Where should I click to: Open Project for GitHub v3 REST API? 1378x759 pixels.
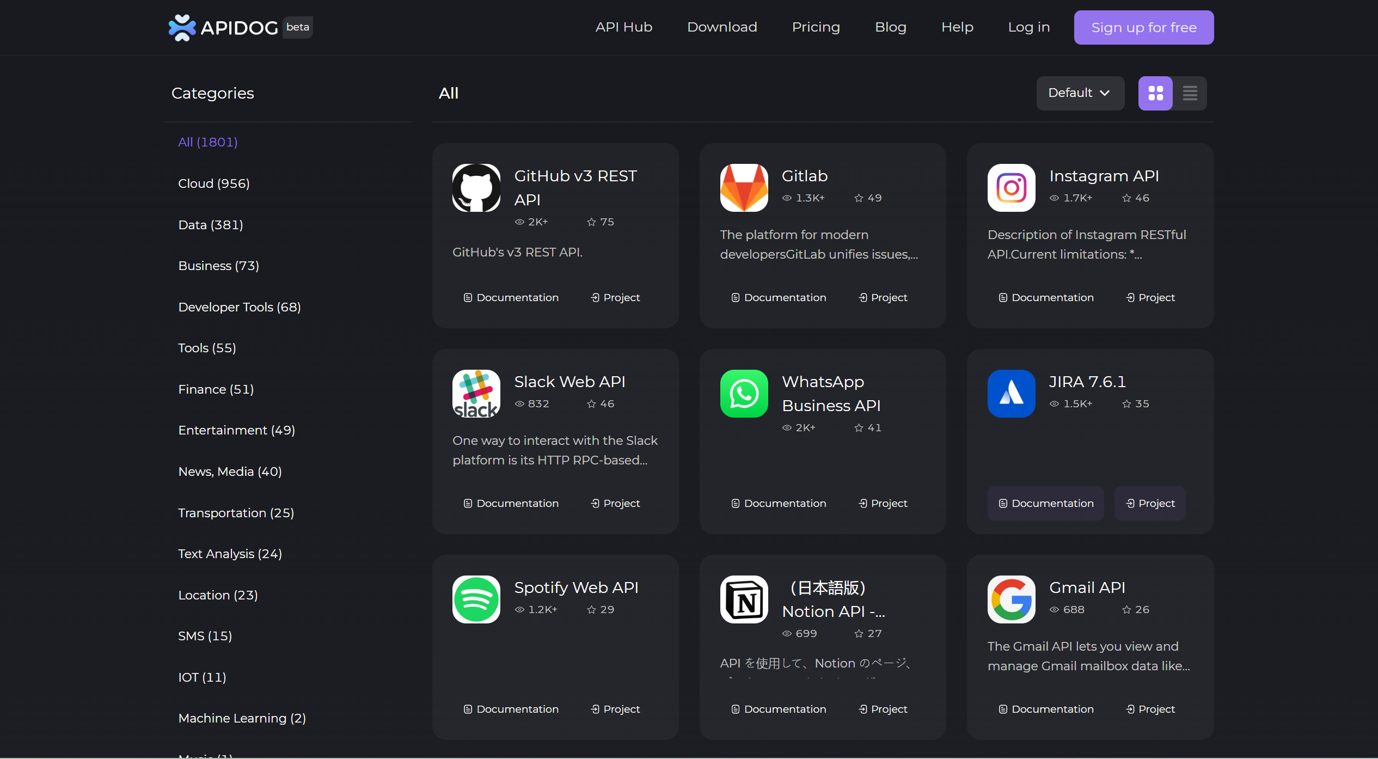pyautogui.click(x=615, y=297)
